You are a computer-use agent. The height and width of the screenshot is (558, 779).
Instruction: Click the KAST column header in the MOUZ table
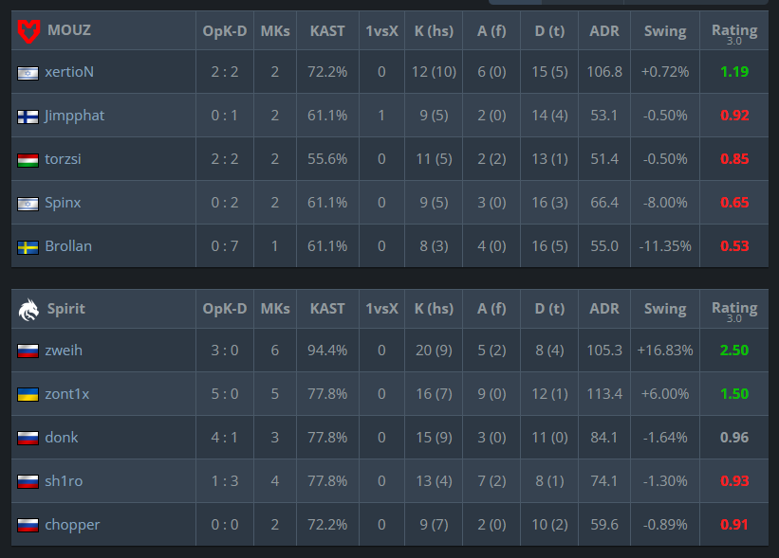pyautogui.click(x=327, y=31)
